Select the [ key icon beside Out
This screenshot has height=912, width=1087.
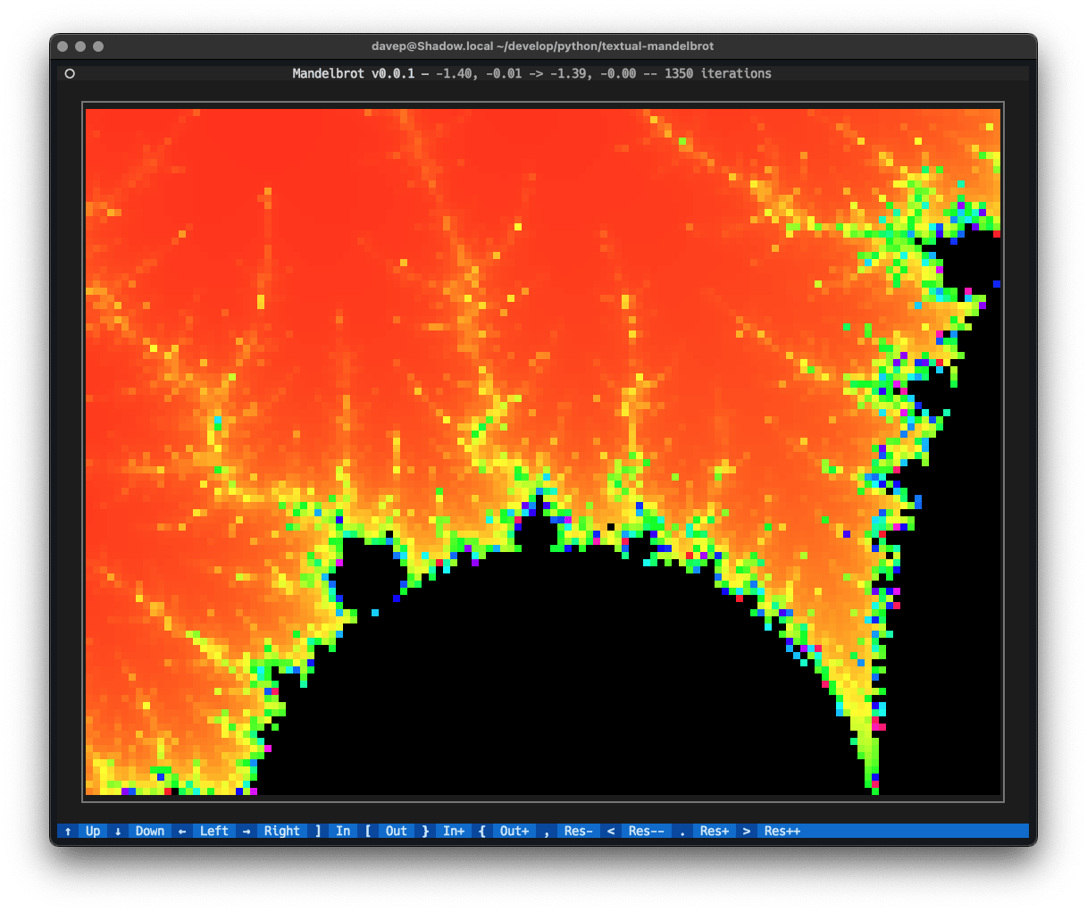(367, 831)
